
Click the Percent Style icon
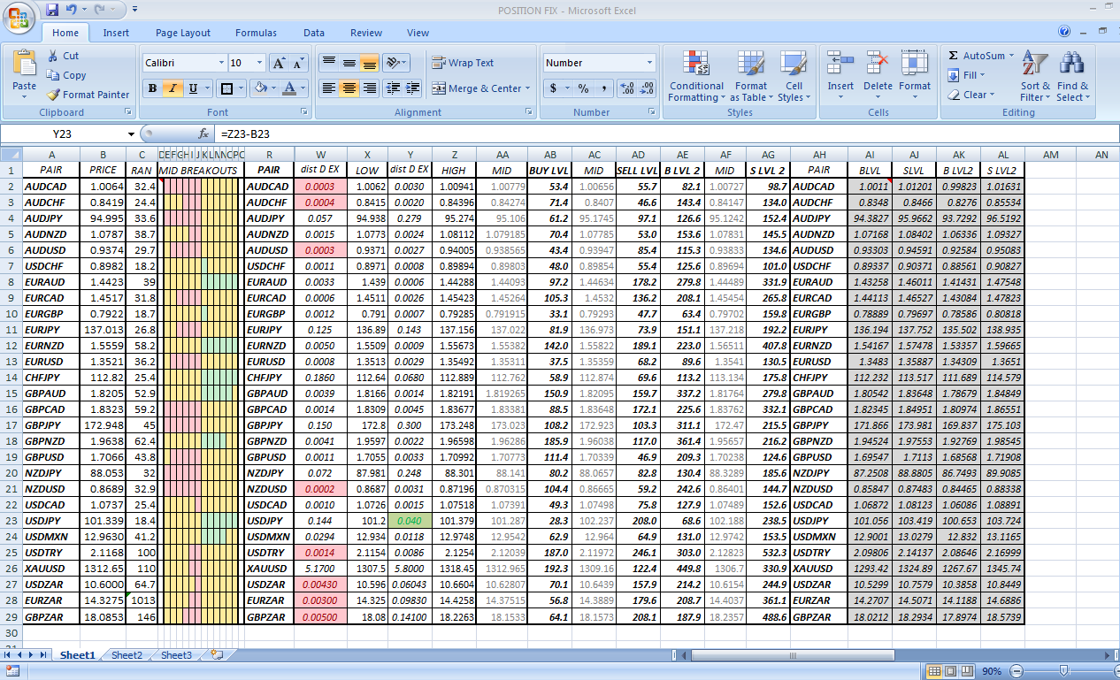[583, 88]
